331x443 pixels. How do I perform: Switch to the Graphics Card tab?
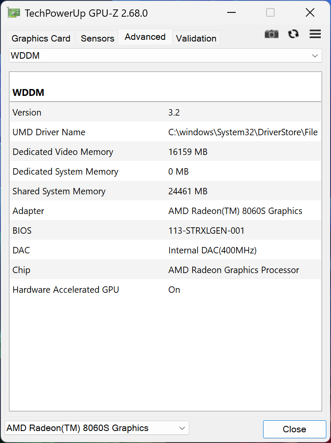pos(41,39)
